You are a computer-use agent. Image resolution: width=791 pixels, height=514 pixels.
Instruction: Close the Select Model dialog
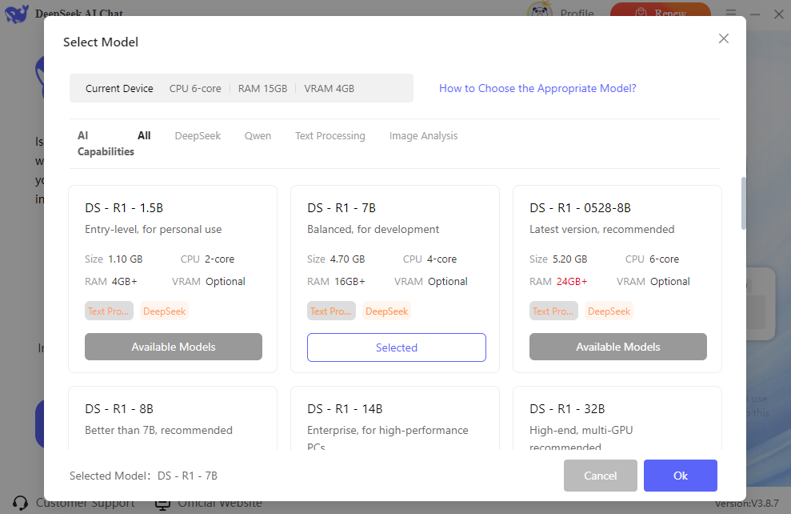[x=723, y=38]
